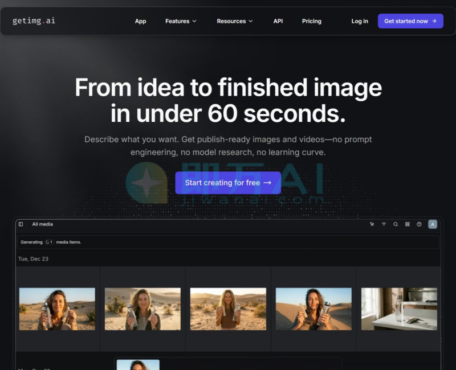Open the kitchen bottle image thumbnail
The width and height of the screenshot is (456, 370).
point(399,309)
